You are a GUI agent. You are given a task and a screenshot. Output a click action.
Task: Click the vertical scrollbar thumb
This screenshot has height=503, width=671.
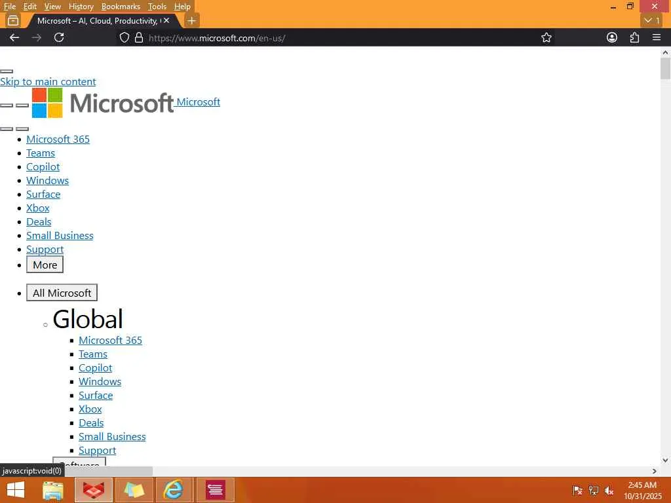(665, 68)
